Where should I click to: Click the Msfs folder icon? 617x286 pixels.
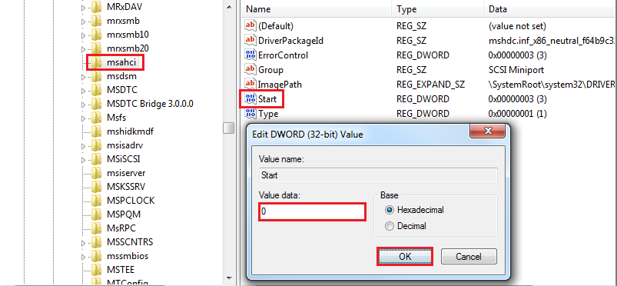[96, 118]
